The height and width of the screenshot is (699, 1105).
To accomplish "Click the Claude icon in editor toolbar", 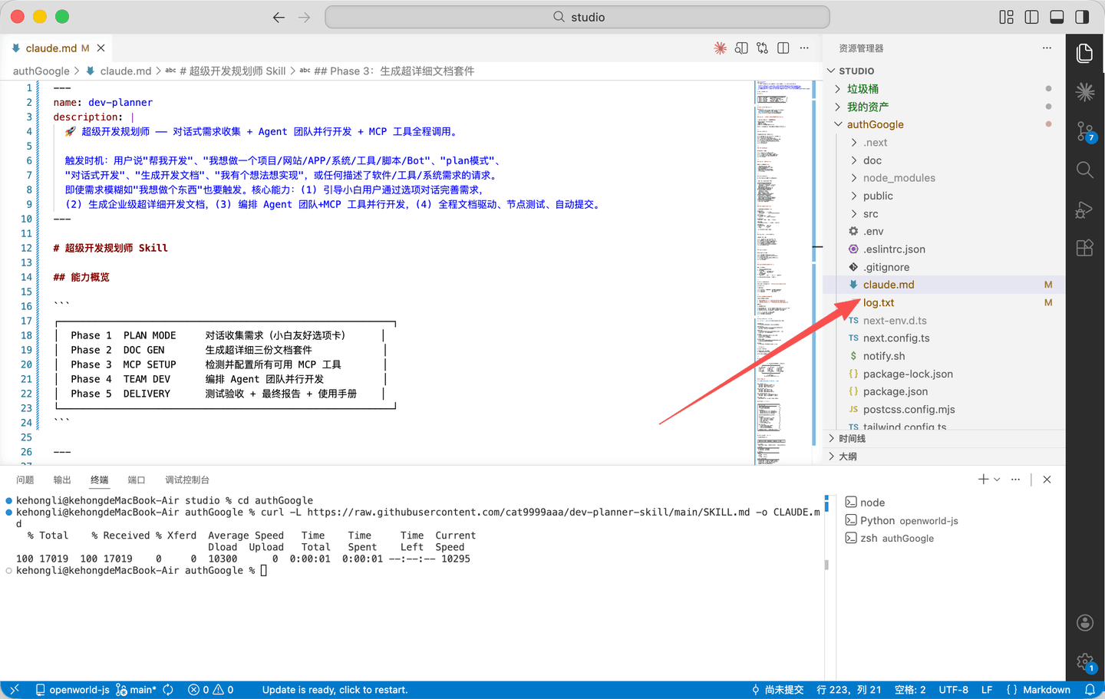I will (720, 48).
